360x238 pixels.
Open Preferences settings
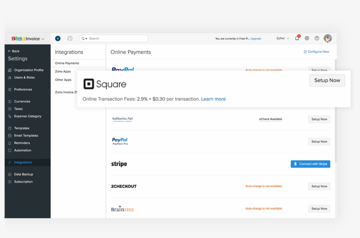coord(23,90)
